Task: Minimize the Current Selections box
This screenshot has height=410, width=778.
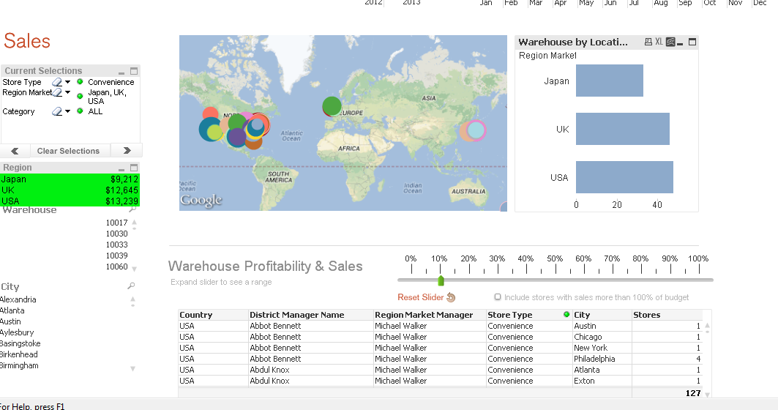Action: pos(121,72)
